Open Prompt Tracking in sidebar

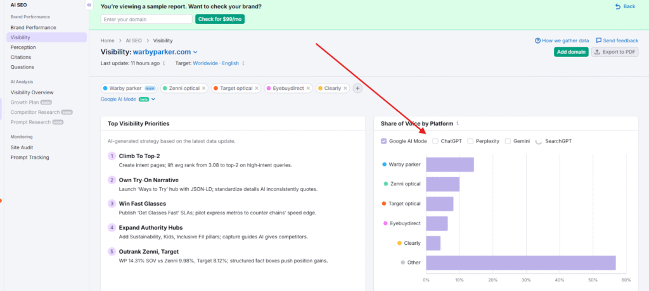pos(30,157)
